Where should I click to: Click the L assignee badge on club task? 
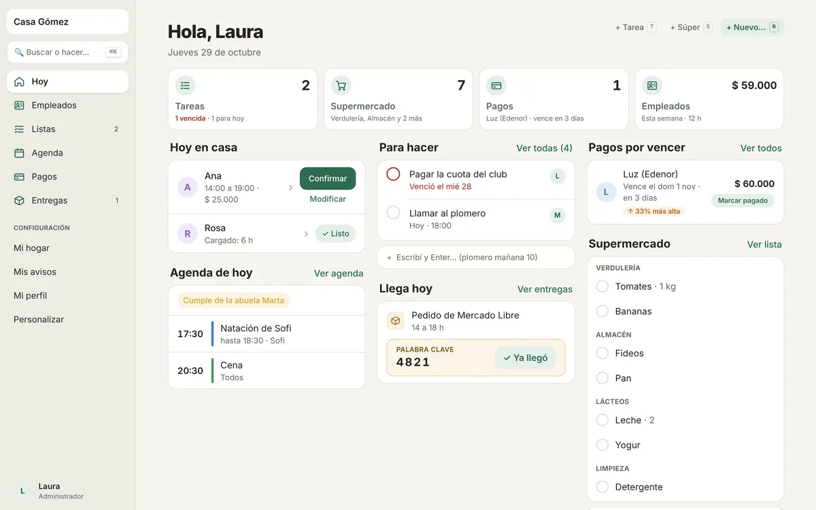[558, 177]
